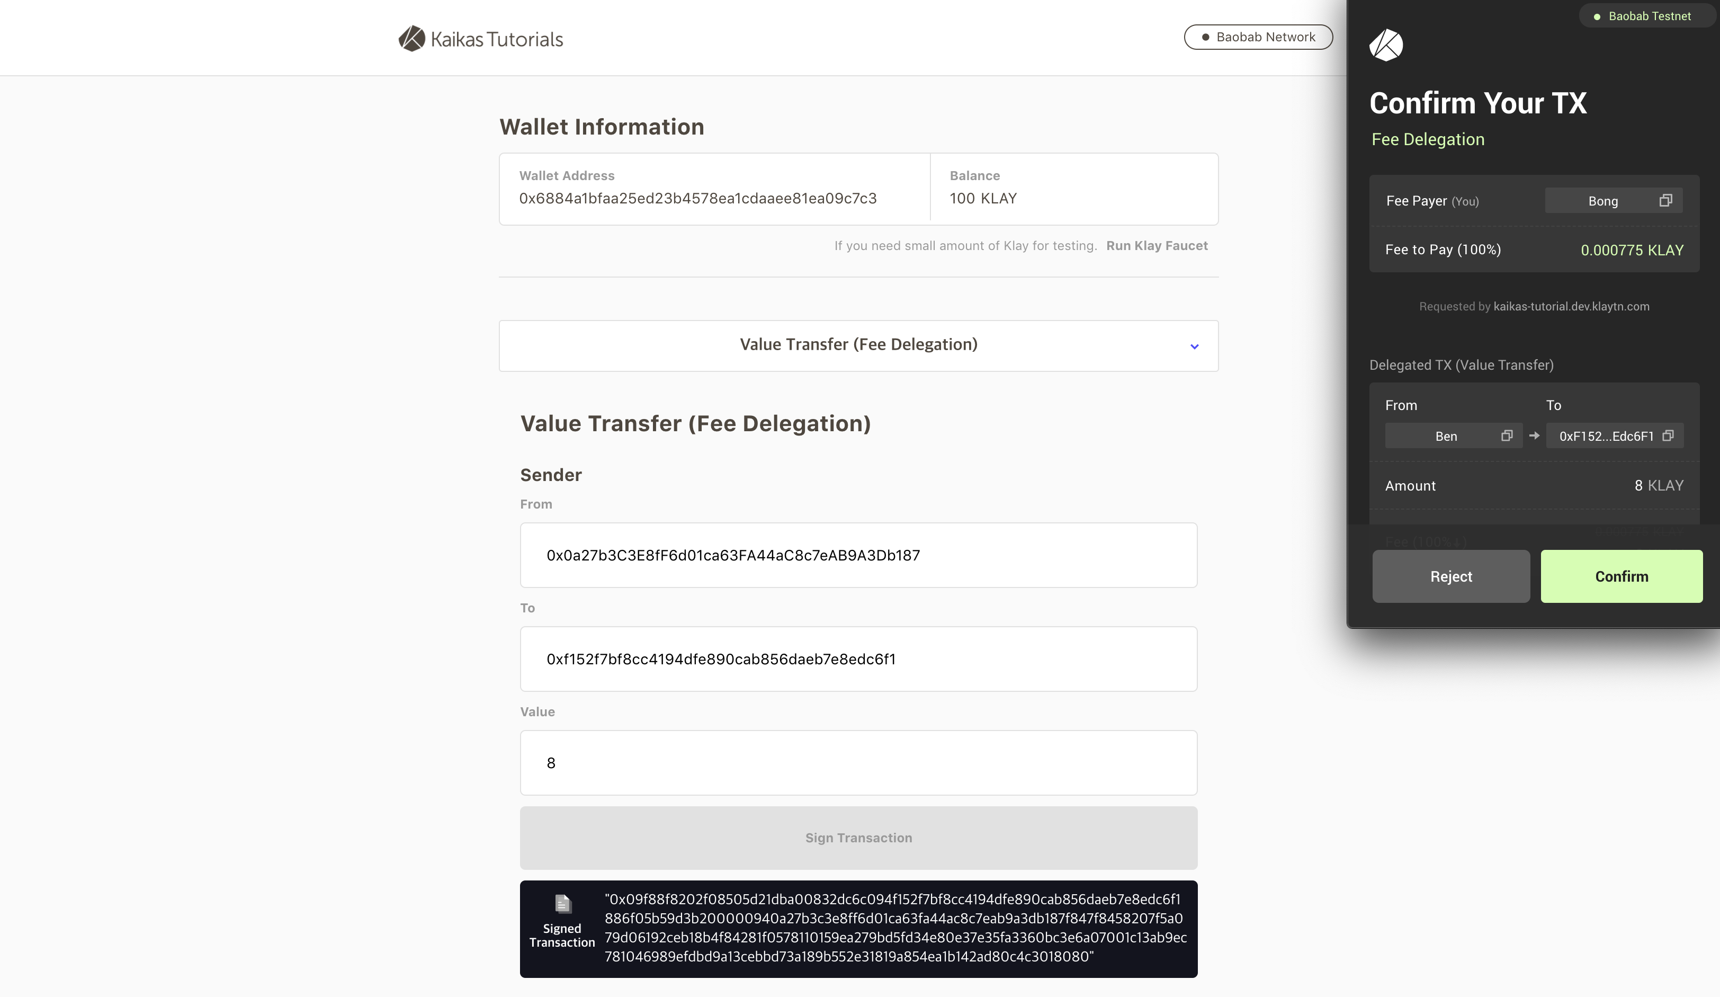This screenshot has width=1720, height=997.
Task: Expand the Value Transfer Fee Delegation section
Action: [1195, 345]
